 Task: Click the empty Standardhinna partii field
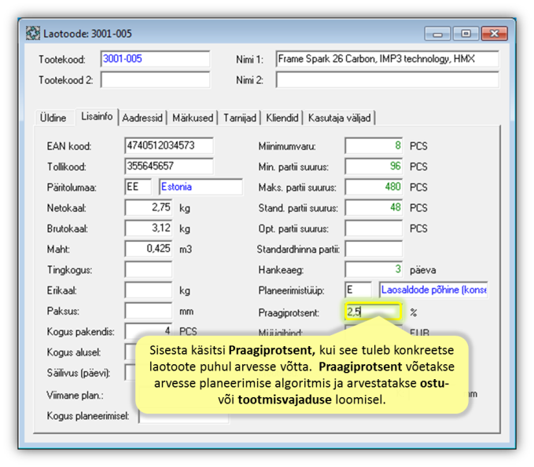coord(374,249)
